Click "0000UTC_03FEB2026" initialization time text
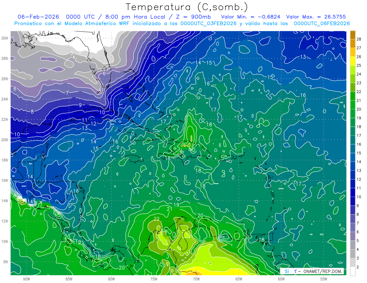The height and width of the screenshot is (283, 367). tap(209, 24)
